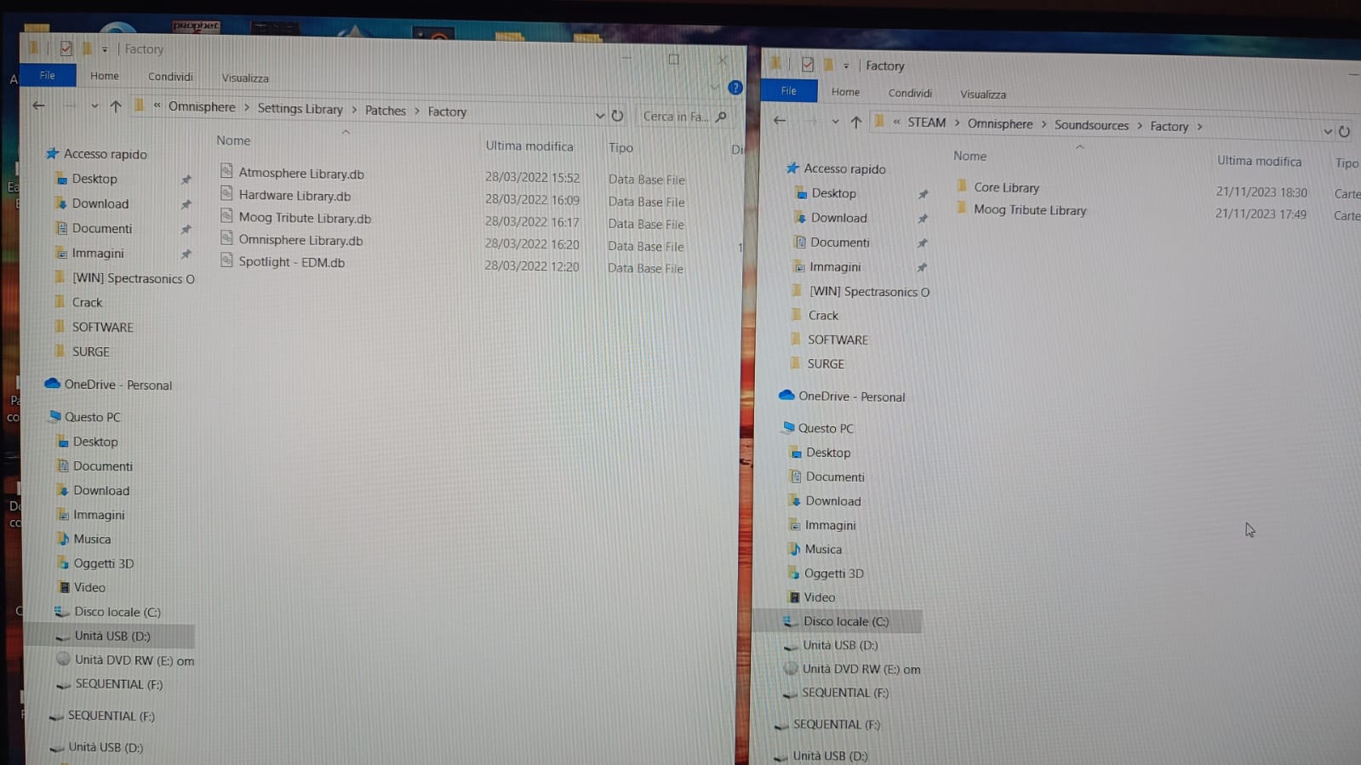The width and height of the screenshot is (1361, 765).
Task: Click Omnisphere in left breadcrumb path
Action: pyautogui.click(x=202, y=106)
